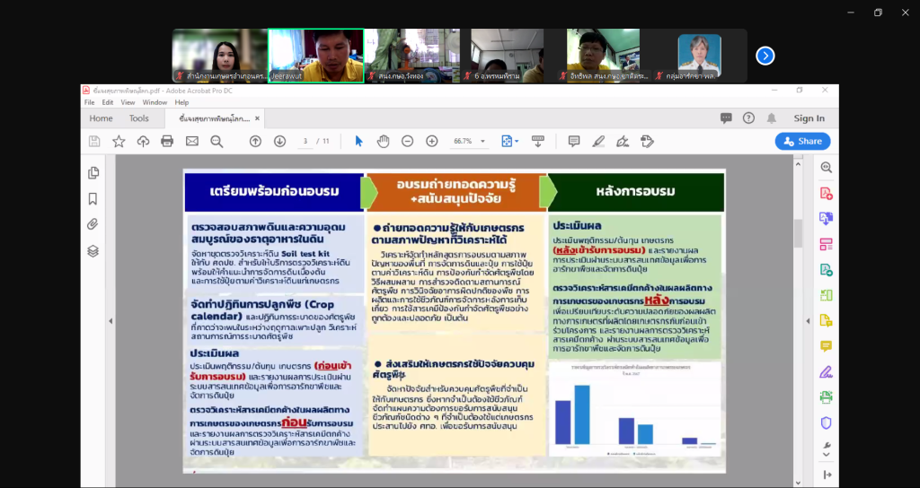920x488 pixels.
Task: Open the Create PDF tool in right pane
Action: tap(826, 193)
